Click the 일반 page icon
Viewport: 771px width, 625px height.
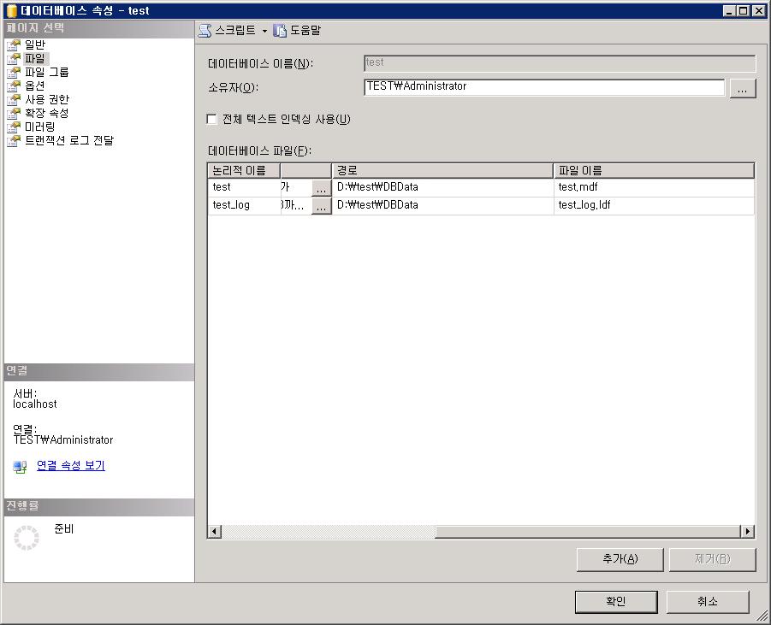pos(14,45)
